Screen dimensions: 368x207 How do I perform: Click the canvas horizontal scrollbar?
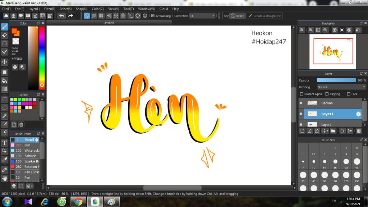click(x=172, y=188)
